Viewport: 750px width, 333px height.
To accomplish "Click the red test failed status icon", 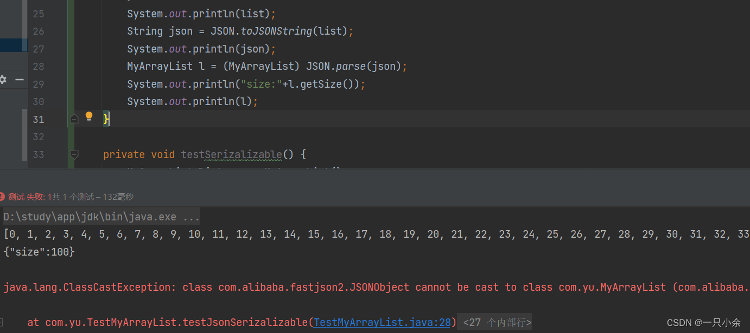I will tap(2, 197).
